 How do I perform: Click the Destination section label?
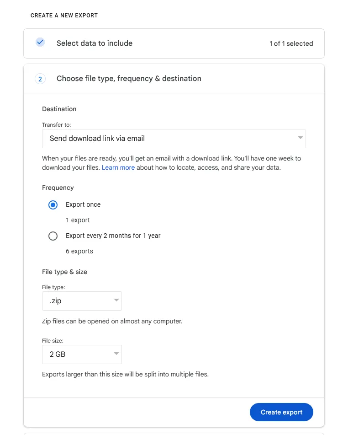(59, 109)
